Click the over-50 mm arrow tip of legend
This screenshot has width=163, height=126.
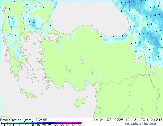tap(81, 123)
